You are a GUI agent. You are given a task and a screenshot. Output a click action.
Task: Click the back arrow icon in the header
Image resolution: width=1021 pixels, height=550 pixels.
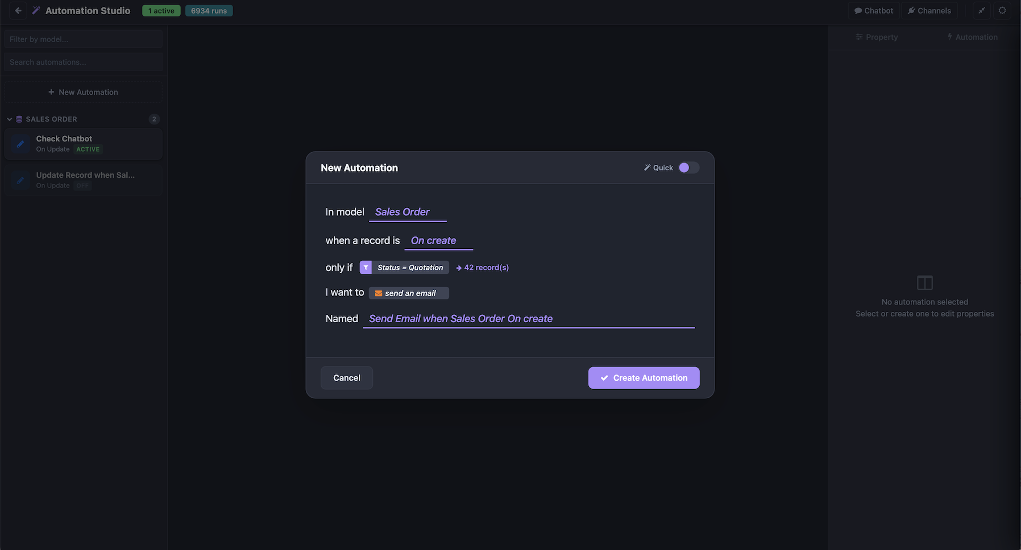pyautogui.click(x=17, y=10)
